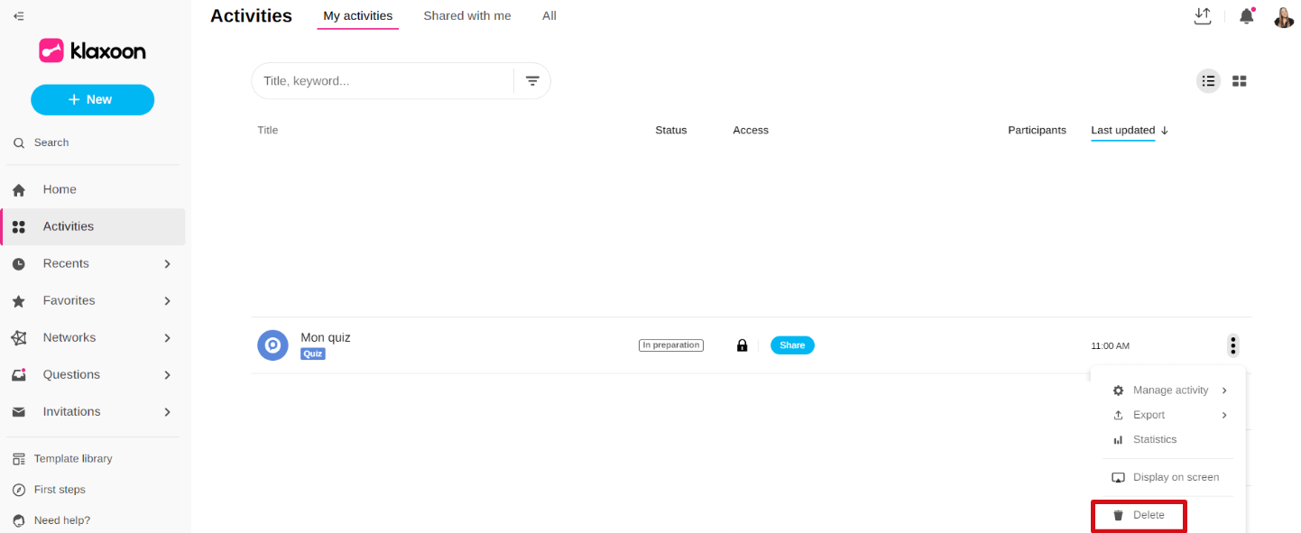
Task: Click the Klaxoon logo
Action: click(x=92, y=51)
